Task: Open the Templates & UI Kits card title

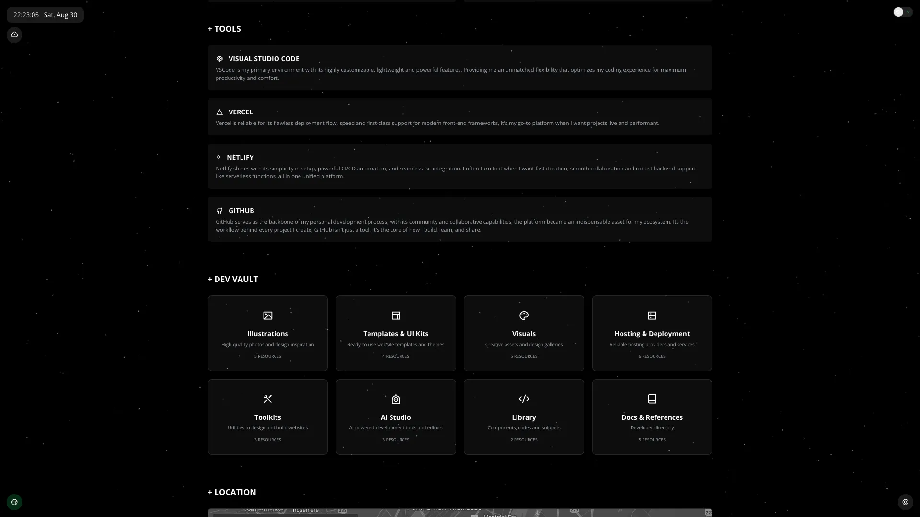Action: coord(396,334)
